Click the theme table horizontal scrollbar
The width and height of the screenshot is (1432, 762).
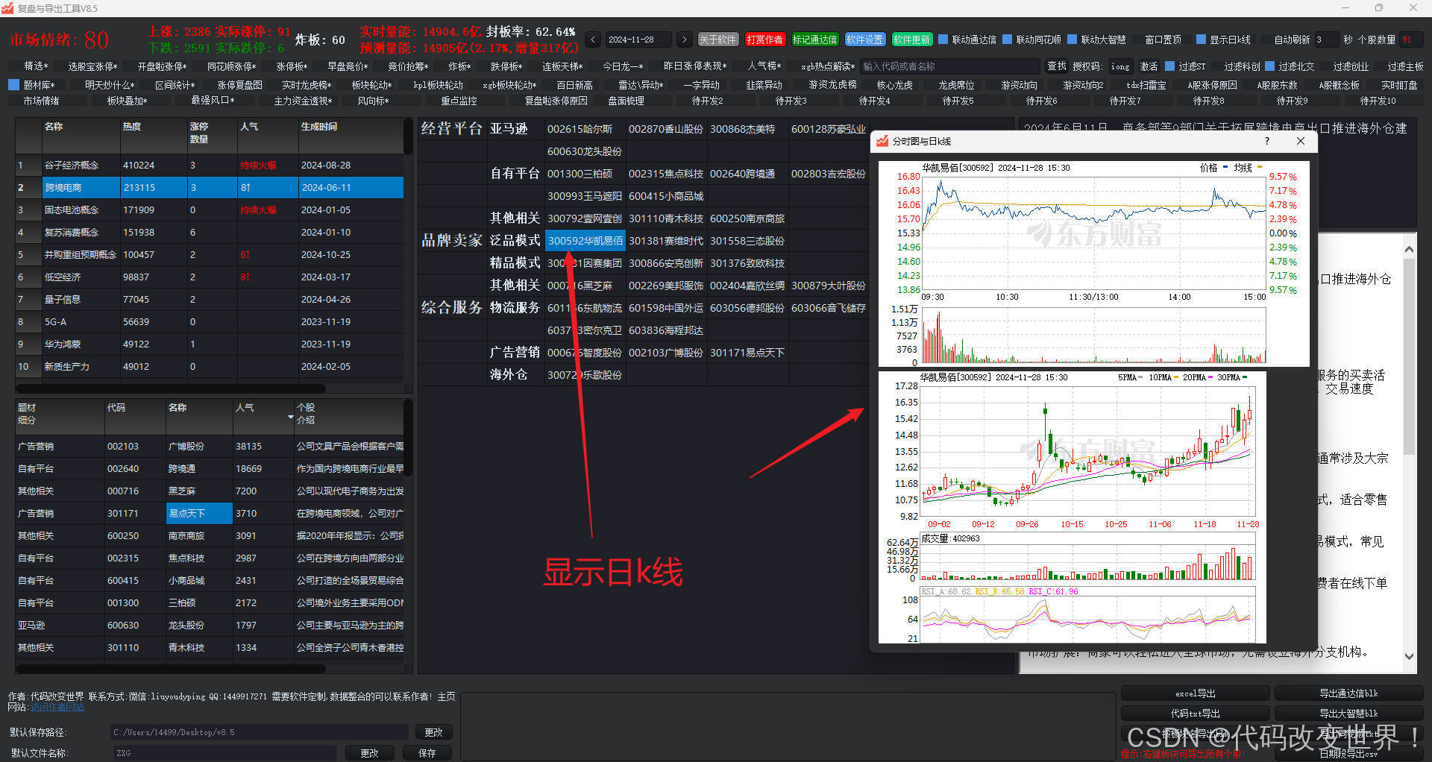170,388
